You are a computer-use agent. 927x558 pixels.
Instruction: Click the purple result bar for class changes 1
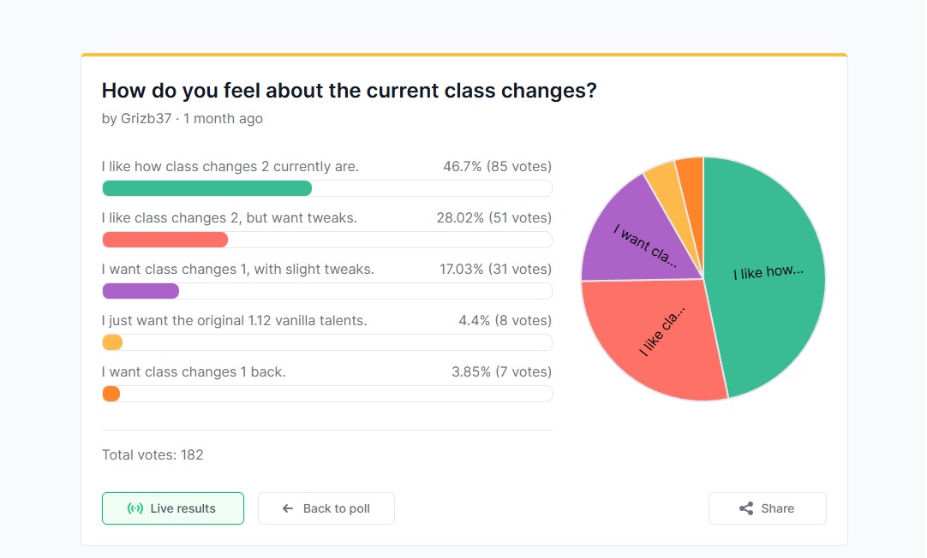141,291
